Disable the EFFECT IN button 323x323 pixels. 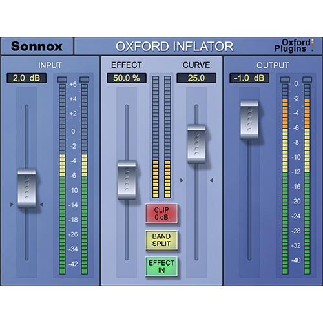point(161,266)
